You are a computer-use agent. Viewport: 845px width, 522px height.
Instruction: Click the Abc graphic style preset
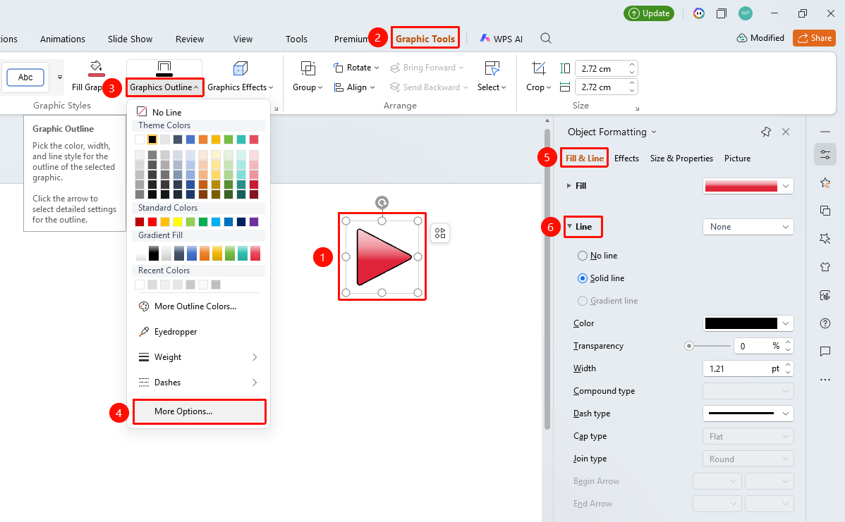tap(25, 77)
